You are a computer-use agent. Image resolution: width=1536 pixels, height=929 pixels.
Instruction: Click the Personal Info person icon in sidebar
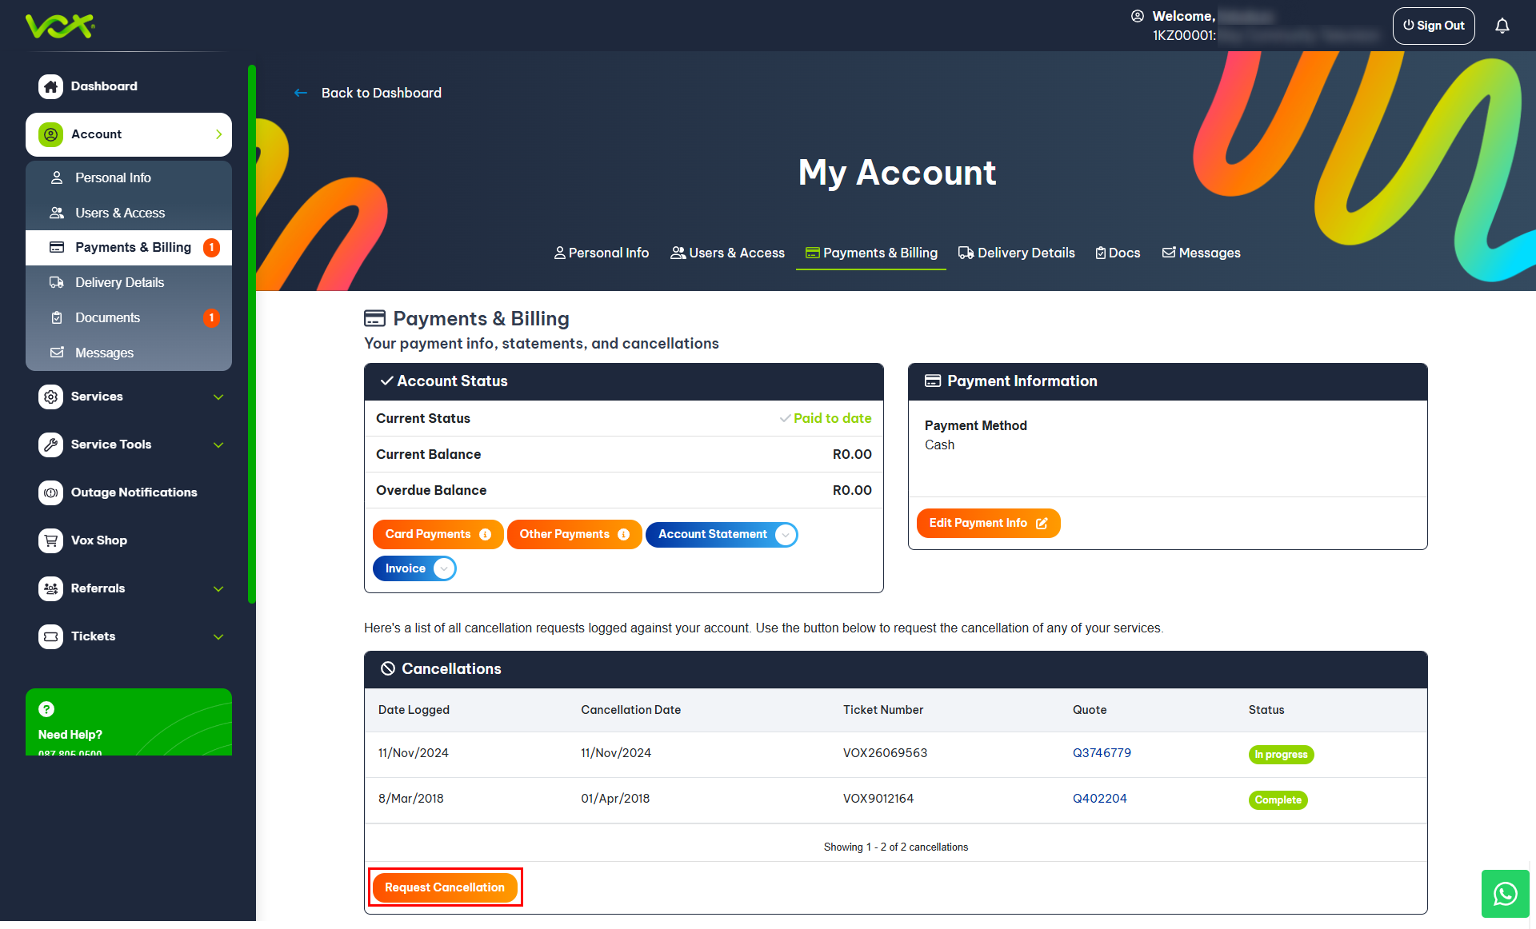[x=57, y=177]
